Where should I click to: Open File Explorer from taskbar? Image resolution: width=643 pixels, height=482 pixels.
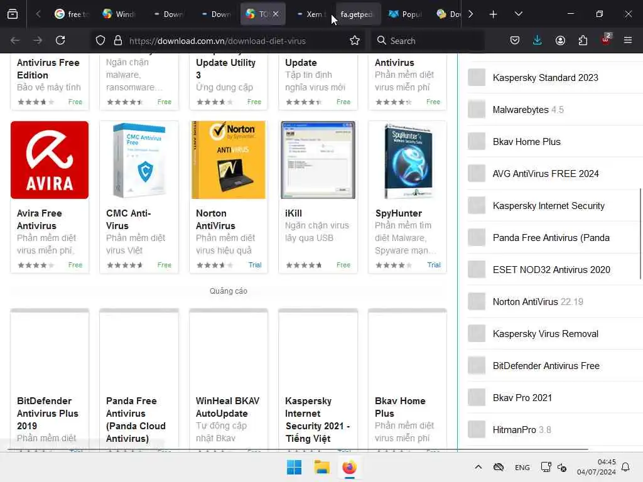(x=321, y=467)
